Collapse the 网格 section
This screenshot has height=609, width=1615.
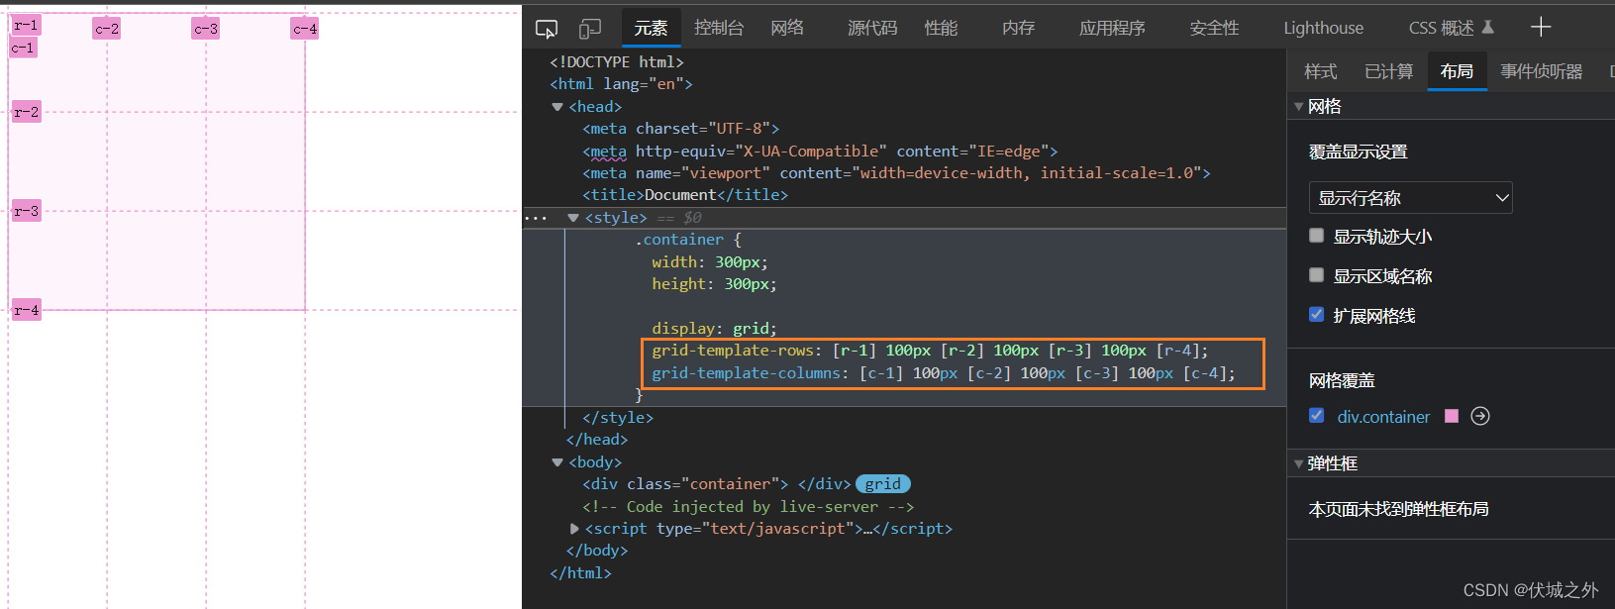(1298, 107)
